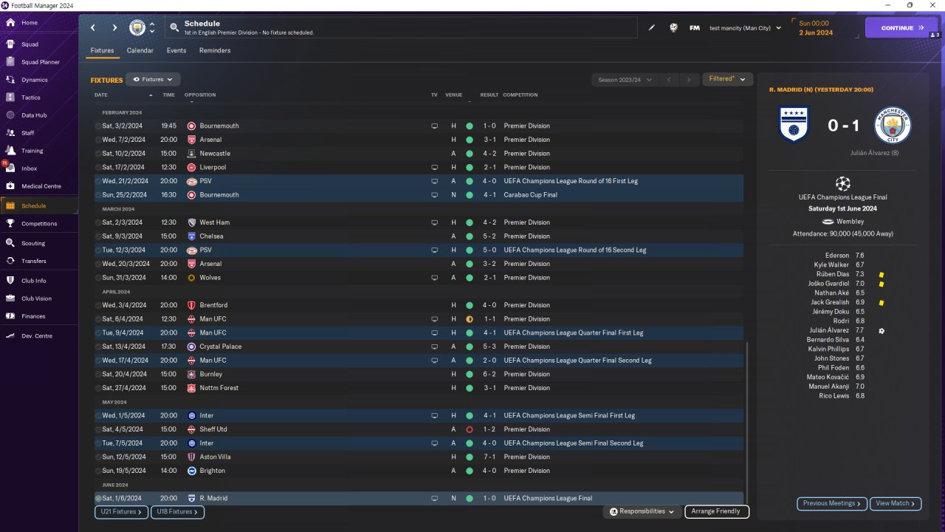Click the Julián Álvarez name in ratings list
This screenshot has width=945, height=532.
[x=829, y=330]
